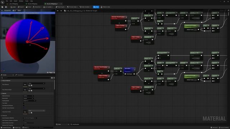
Task: Browse to Phys Material Mask asset icon
Action: [32, 91]
